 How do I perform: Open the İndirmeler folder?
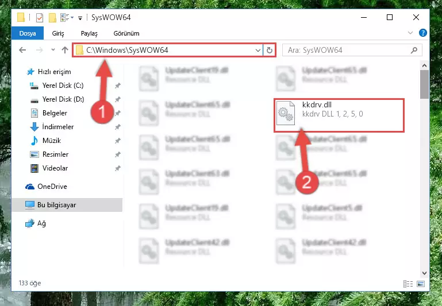point(58,127)
